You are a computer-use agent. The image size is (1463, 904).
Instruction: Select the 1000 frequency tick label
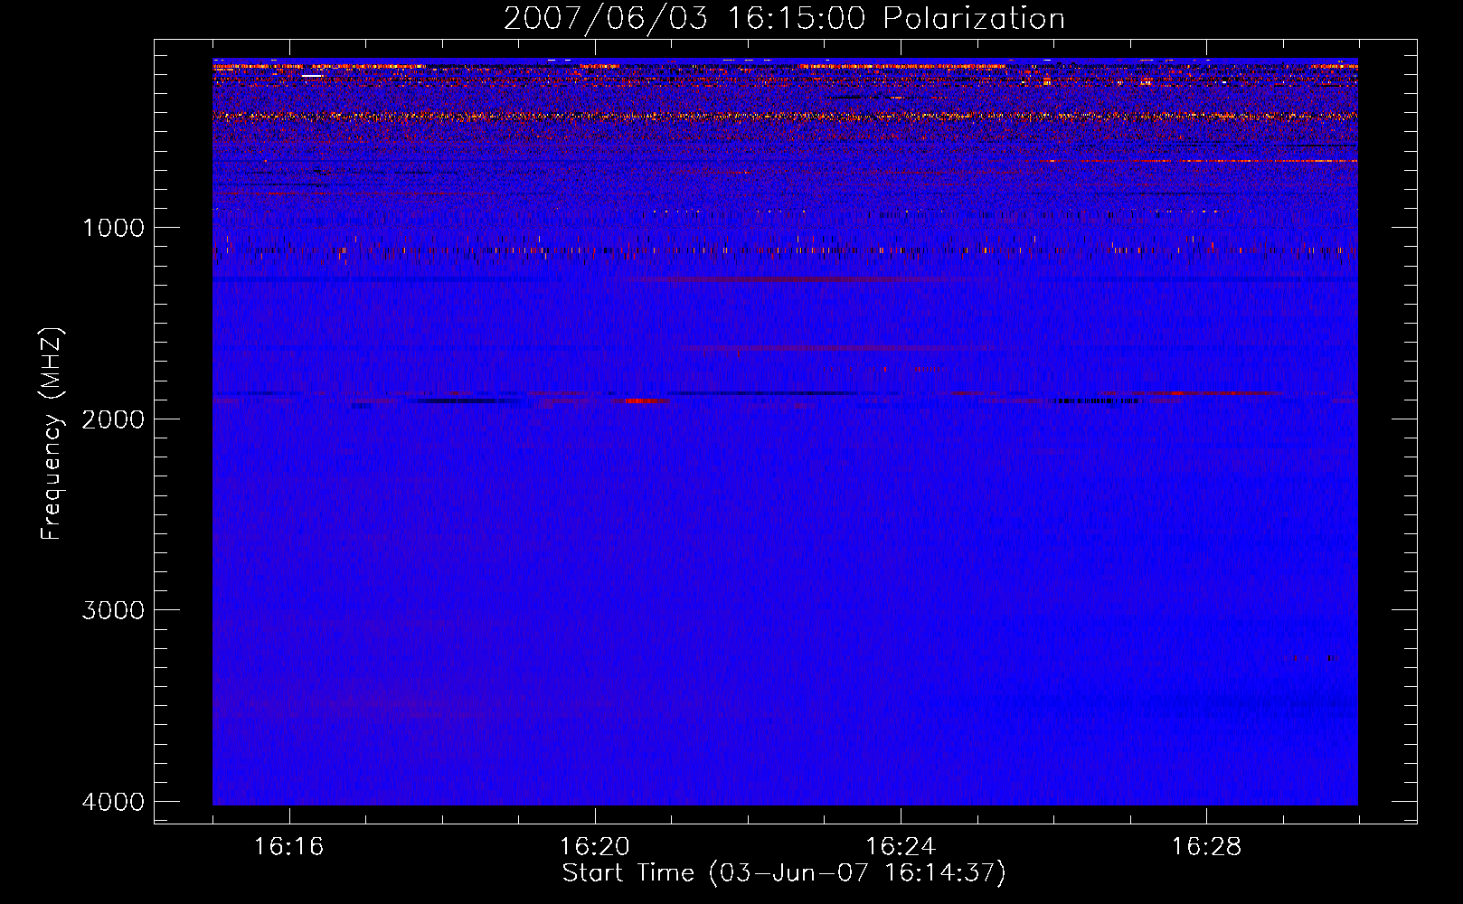(x=113, y=228)
